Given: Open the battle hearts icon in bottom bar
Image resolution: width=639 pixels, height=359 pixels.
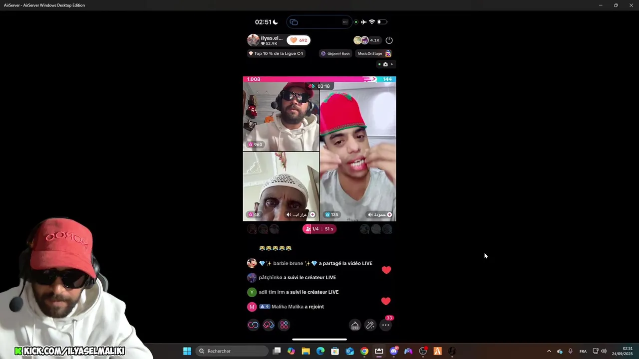Looking at the screenshot, I should 269,325.
